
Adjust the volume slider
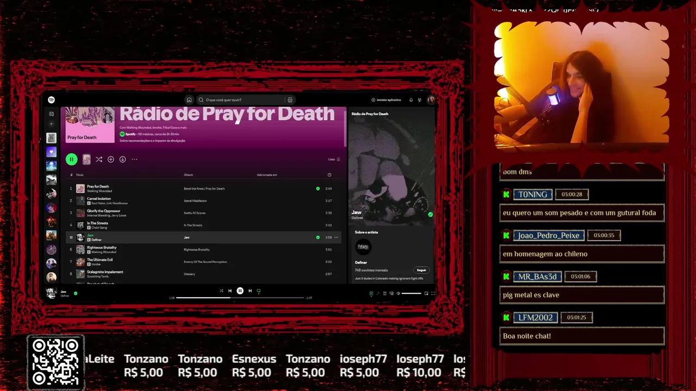pos(412,293)
